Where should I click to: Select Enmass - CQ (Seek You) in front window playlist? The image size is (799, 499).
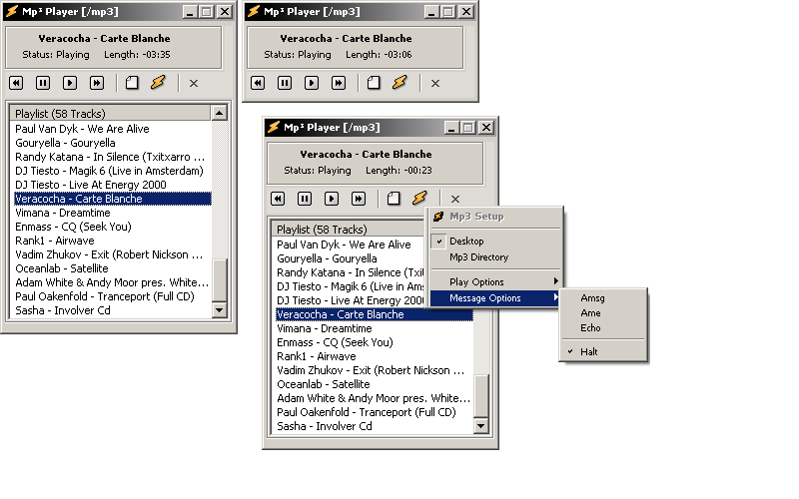375,342
